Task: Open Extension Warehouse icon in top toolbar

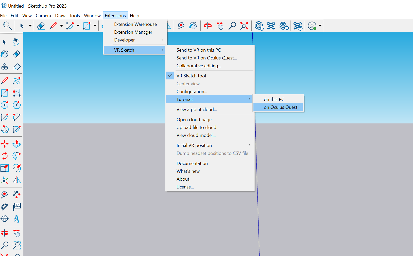Action: (271, 26)
